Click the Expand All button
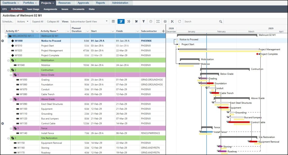 (38, 21)
